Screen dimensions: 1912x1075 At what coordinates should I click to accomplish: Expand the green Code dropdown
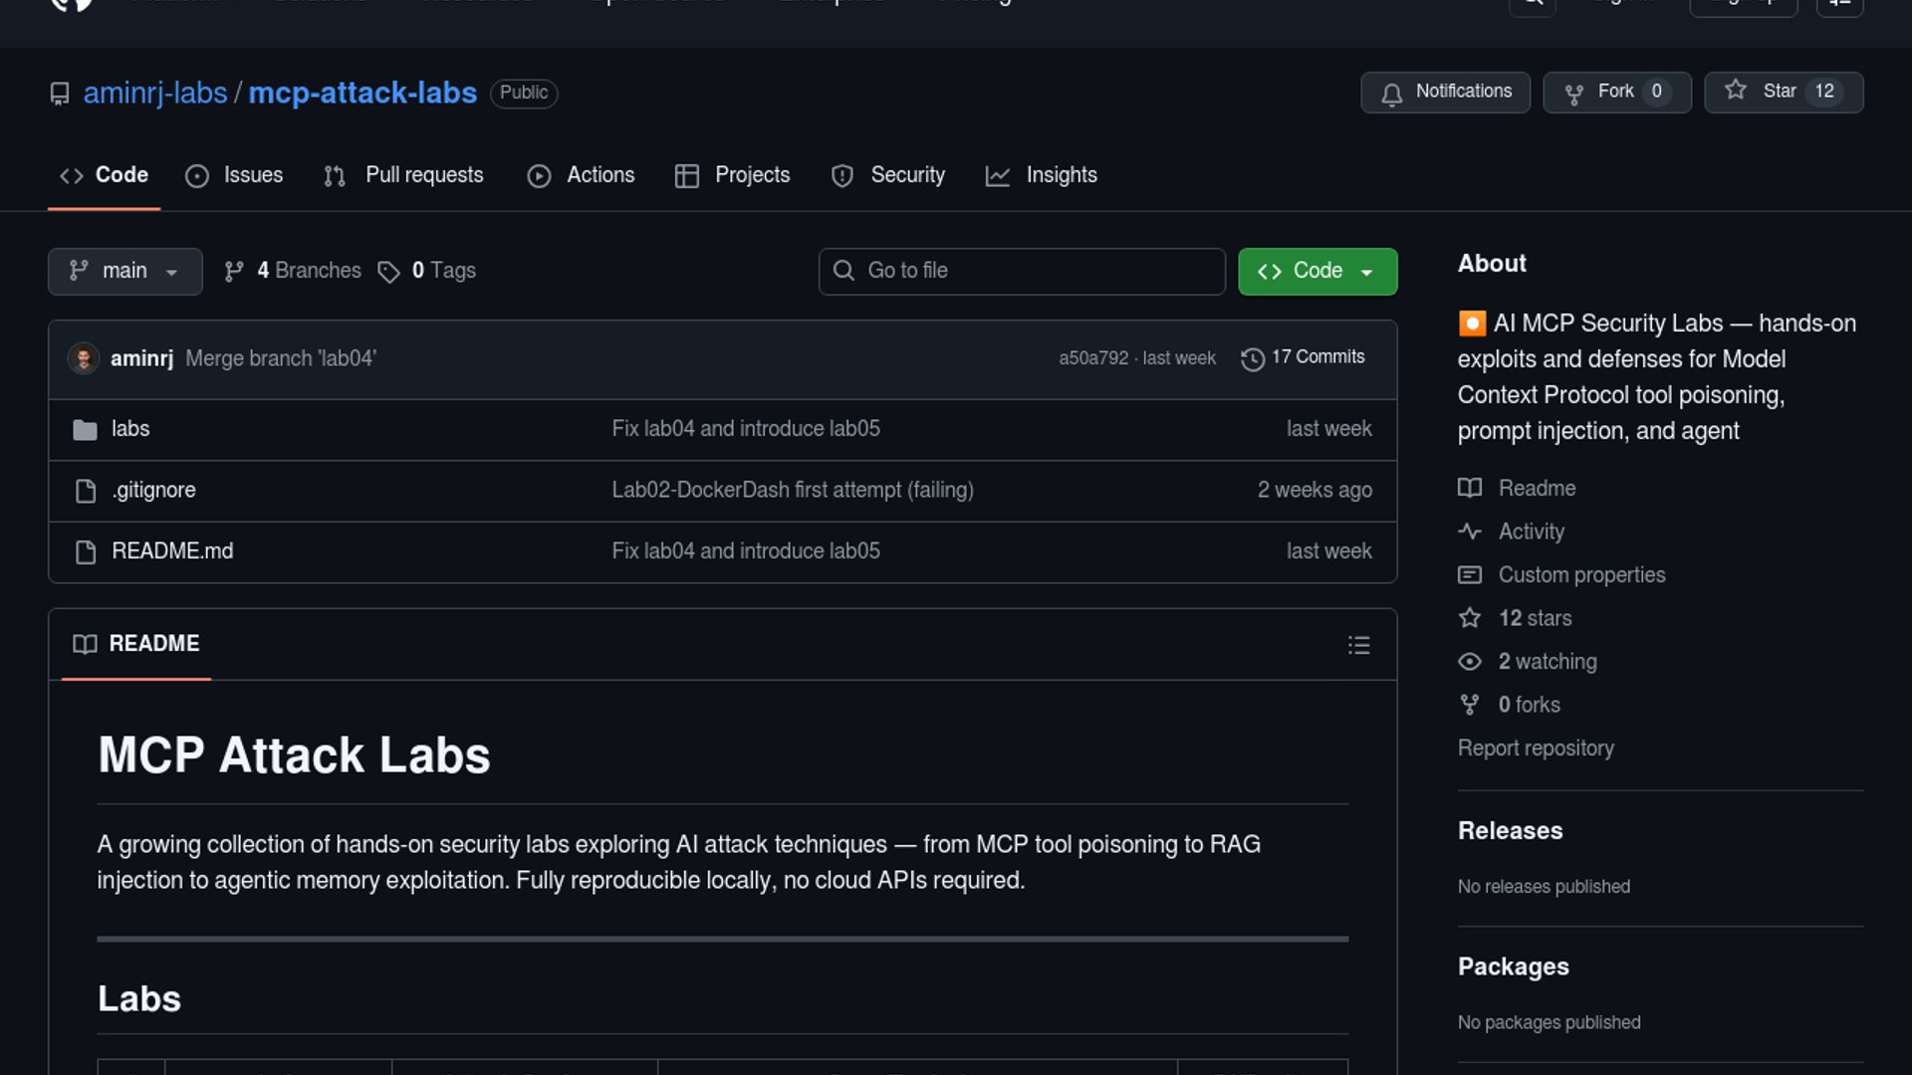tap(1316, 272)
